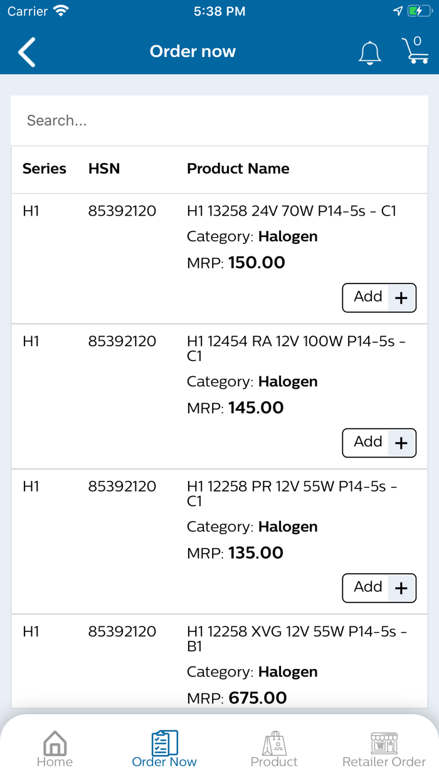Tap the plus icon on the first Add button
439x780 pixels.
click(x=401, y=297)
